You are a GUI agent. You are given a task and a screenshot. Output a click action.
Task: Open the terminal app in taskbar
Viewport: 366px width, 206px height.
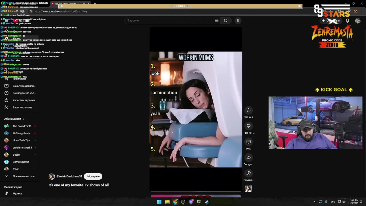199,202
